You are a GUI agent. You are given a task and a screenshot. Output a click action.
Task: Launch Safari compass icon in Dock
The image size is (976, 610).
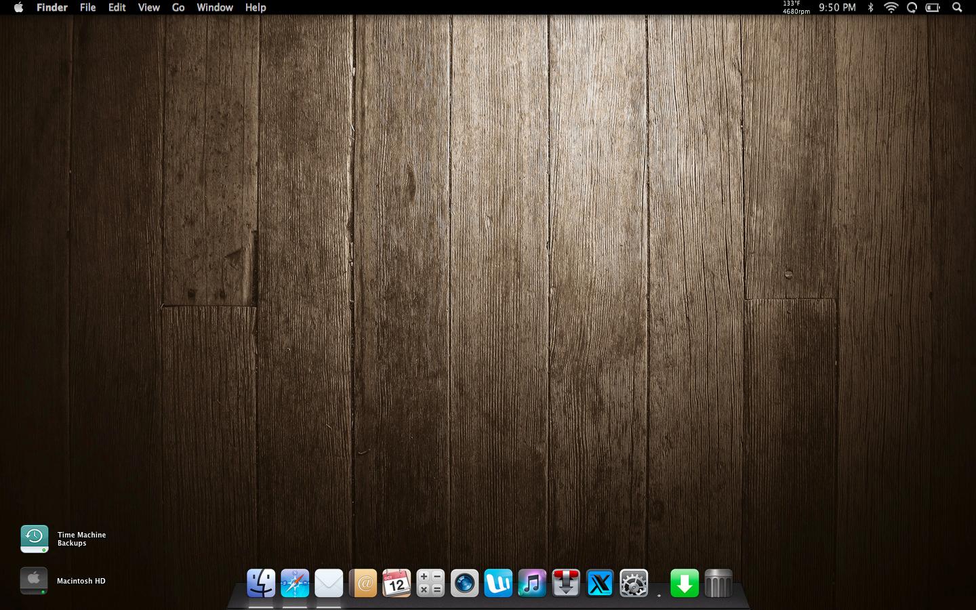point(295,583)
